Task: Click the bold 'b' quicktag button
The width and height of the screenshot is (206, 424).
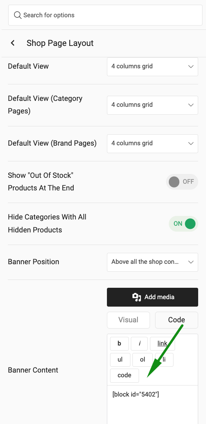Action: (119, 344)
